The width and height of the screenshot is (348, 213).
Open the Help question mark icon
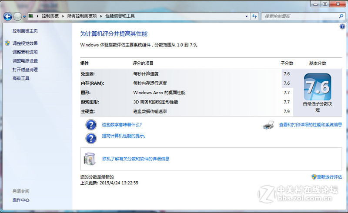point(342,27)
